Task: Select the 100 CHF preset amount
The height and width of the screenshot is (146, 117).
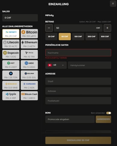Action: click(x=78, y=37)
